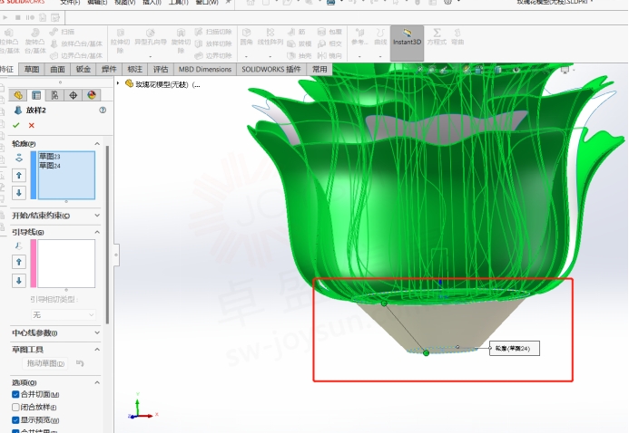
Task: Move guide curve up with the 引导线 up arrow
Action: coord(19,262)
